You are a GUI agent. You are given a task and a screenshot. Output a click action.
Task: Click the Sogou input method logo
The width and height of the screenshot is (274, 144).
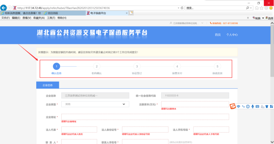(x=233, y=106)
